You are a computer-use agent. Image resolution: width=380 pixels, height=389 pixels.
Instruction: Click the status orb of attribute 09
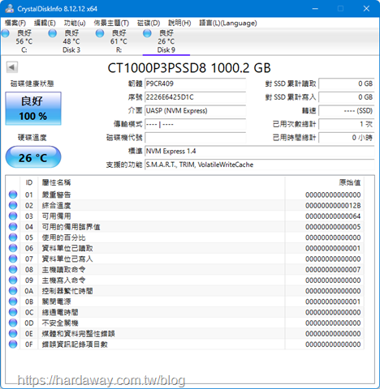13,280
